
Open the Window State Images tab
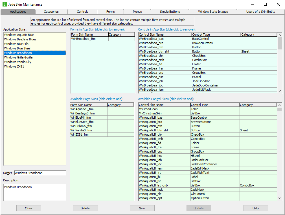[213, 12]
